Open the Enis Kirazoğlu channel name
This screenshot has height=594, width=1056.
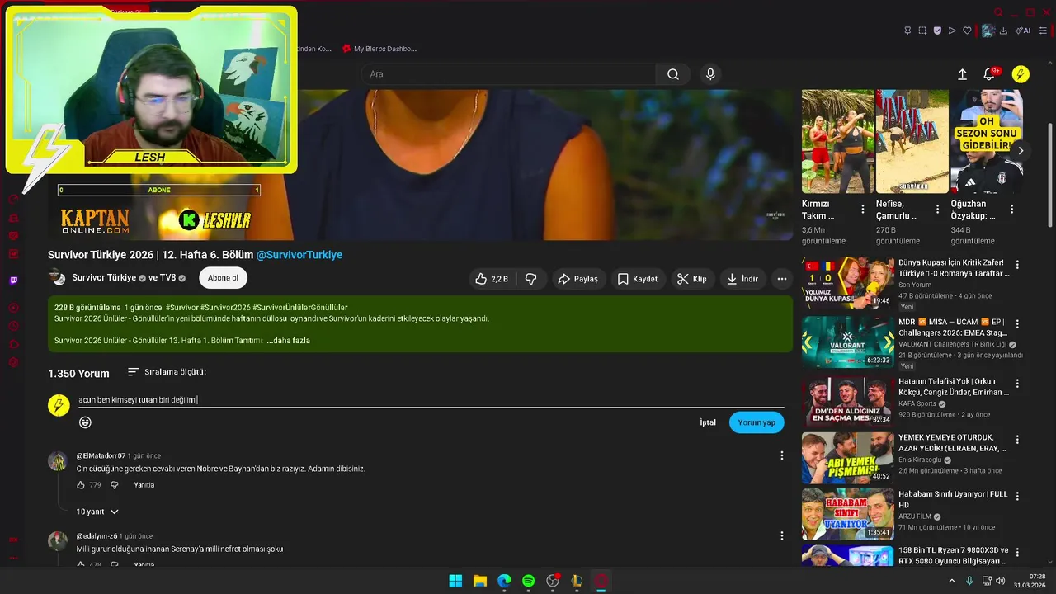pyautogui.click(x=920, y=460)
